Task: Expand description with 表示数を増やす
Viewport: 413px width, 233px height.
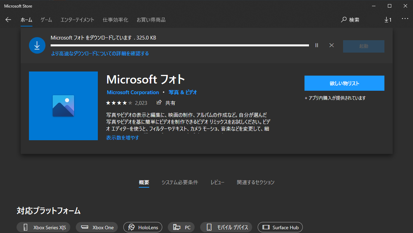Action: click(x=123, y=138)
